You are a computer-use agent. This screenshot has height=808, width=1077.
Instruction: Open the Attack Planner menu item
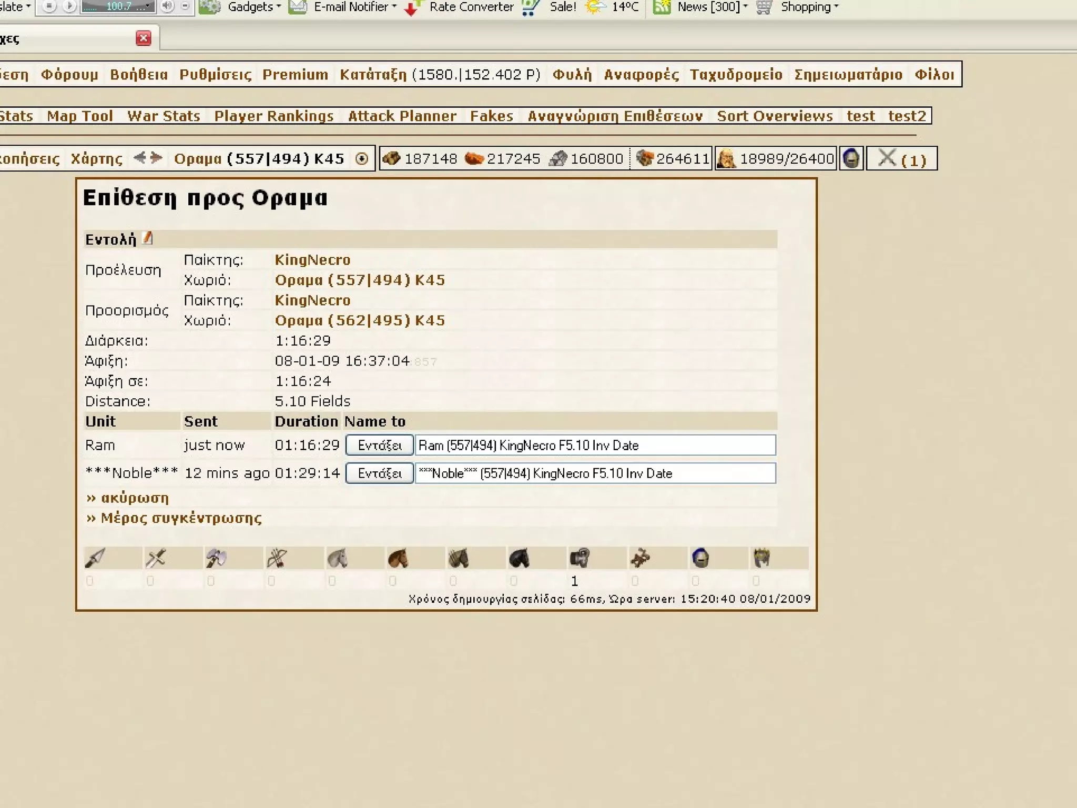tap(402, 116)
